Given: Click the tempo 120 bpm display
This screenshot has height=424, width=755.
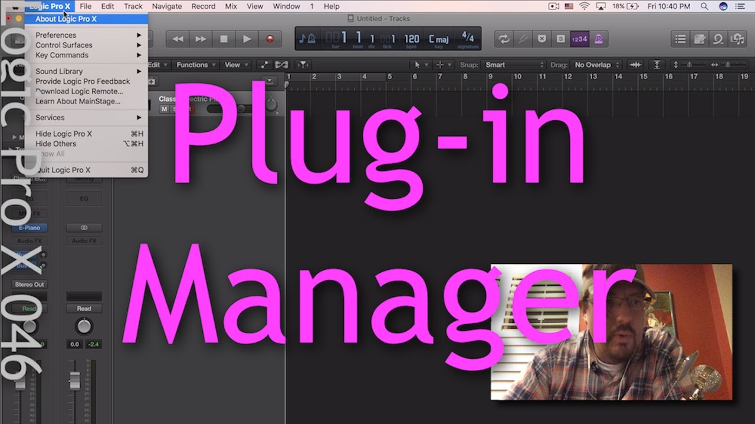Looking at the screenshot, I should point(412,39).
